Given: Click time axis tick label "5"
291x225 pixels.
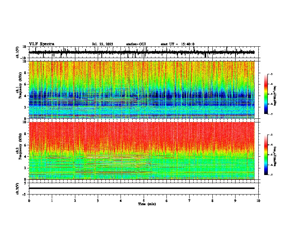Looking at the screenshot, I should point(144,201).
